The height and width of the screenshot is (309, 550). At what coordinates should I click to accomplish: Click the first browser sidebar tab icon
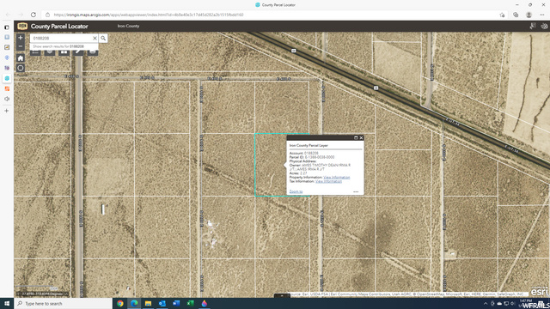click(7, 27)
